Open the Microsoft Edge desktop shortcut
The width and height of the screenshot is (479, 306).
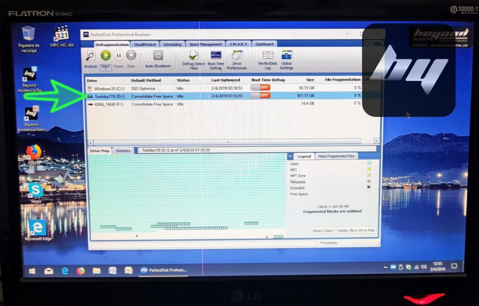pos(38,230)
